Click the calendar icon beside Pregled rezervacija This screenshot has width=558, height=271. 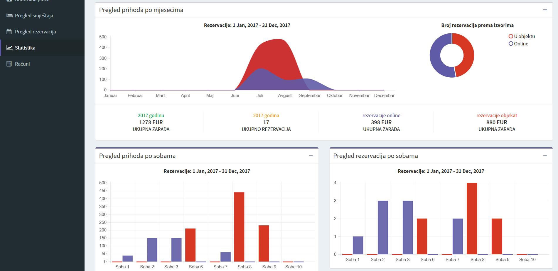9,32
